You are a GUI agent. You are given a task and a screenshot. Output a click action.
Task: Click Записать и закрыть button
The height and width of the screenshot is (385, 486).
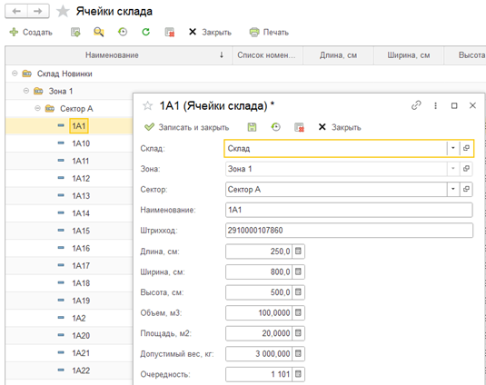pyautogui.click(x=187, y=127)
